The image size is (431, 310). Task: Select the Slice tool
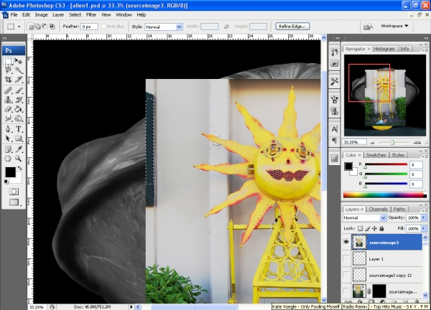click(x=19, y=80)
